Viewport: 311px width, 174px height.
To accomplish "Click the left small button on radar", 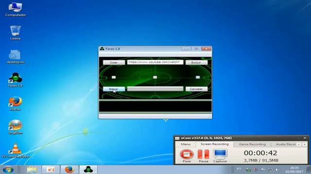I will coord(114,77).
